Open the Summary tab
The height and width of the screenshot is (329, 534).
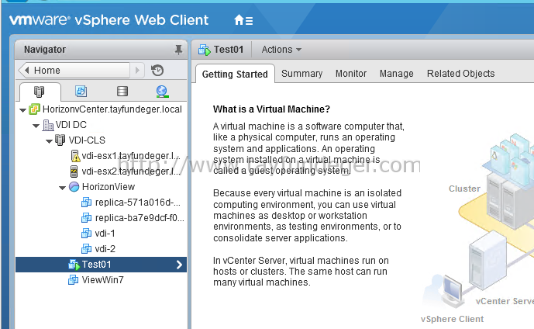click(x=301, y=74)
